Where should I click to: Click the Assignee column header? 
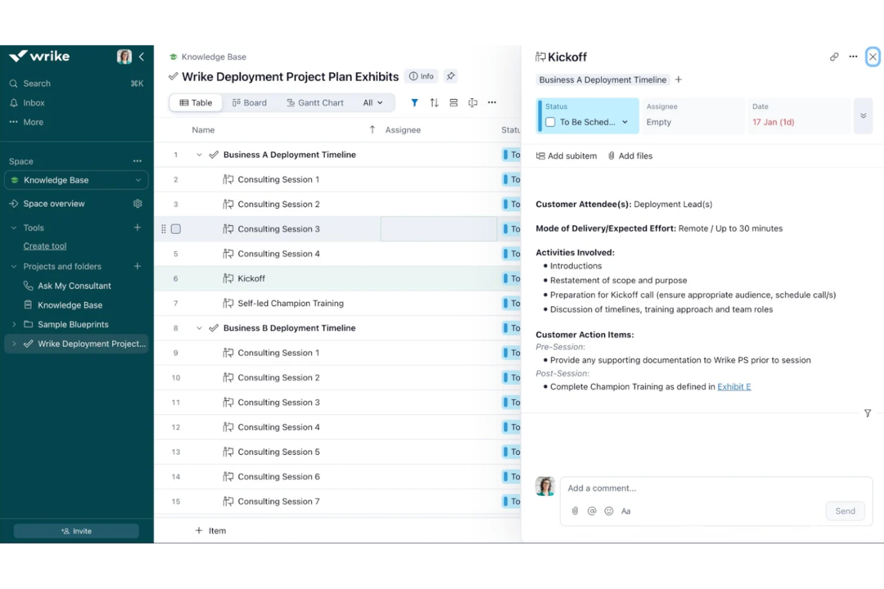point(403,130)
